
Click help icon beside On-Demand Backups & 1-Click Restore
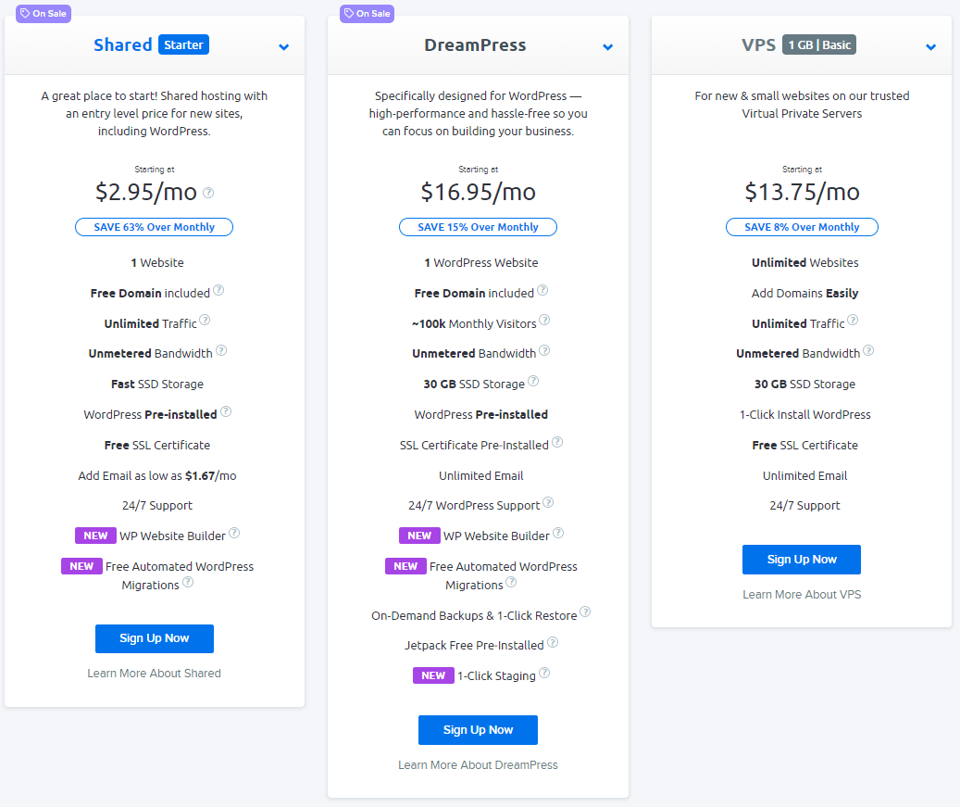point(585,612)
